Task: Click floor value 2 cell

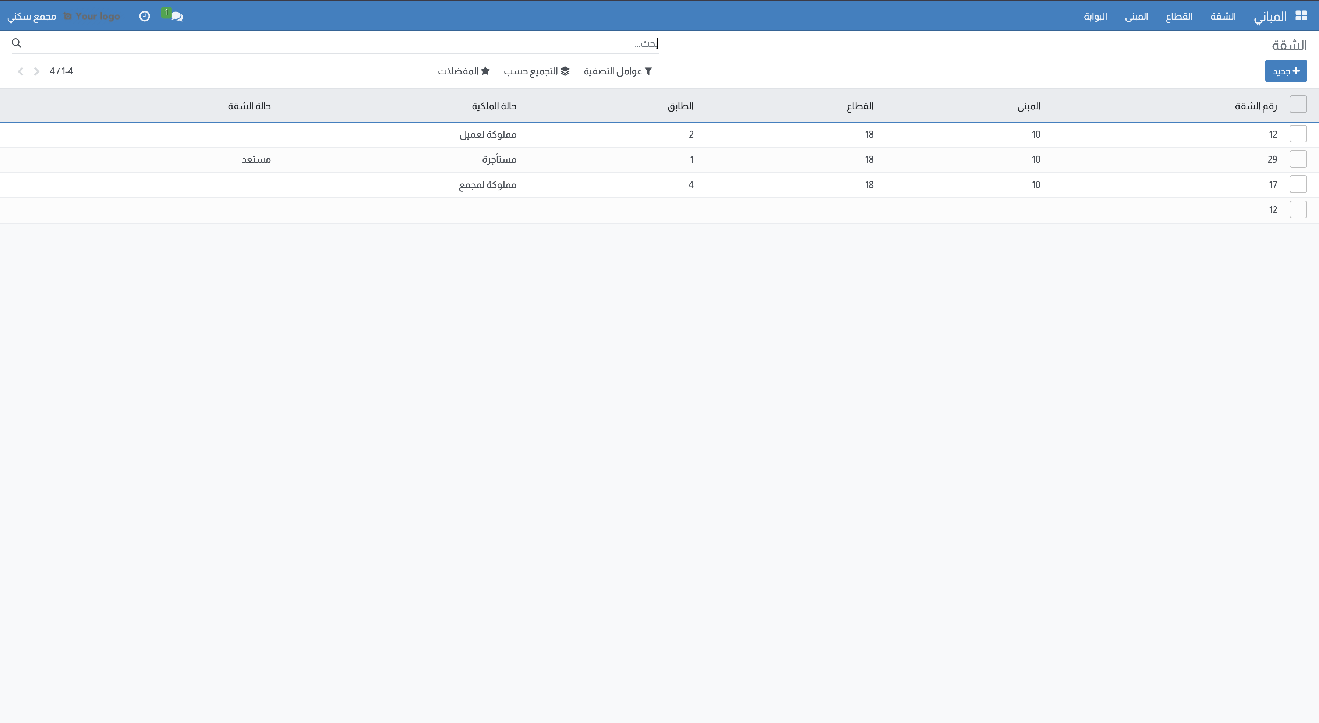Action: [x=691, y=135]
